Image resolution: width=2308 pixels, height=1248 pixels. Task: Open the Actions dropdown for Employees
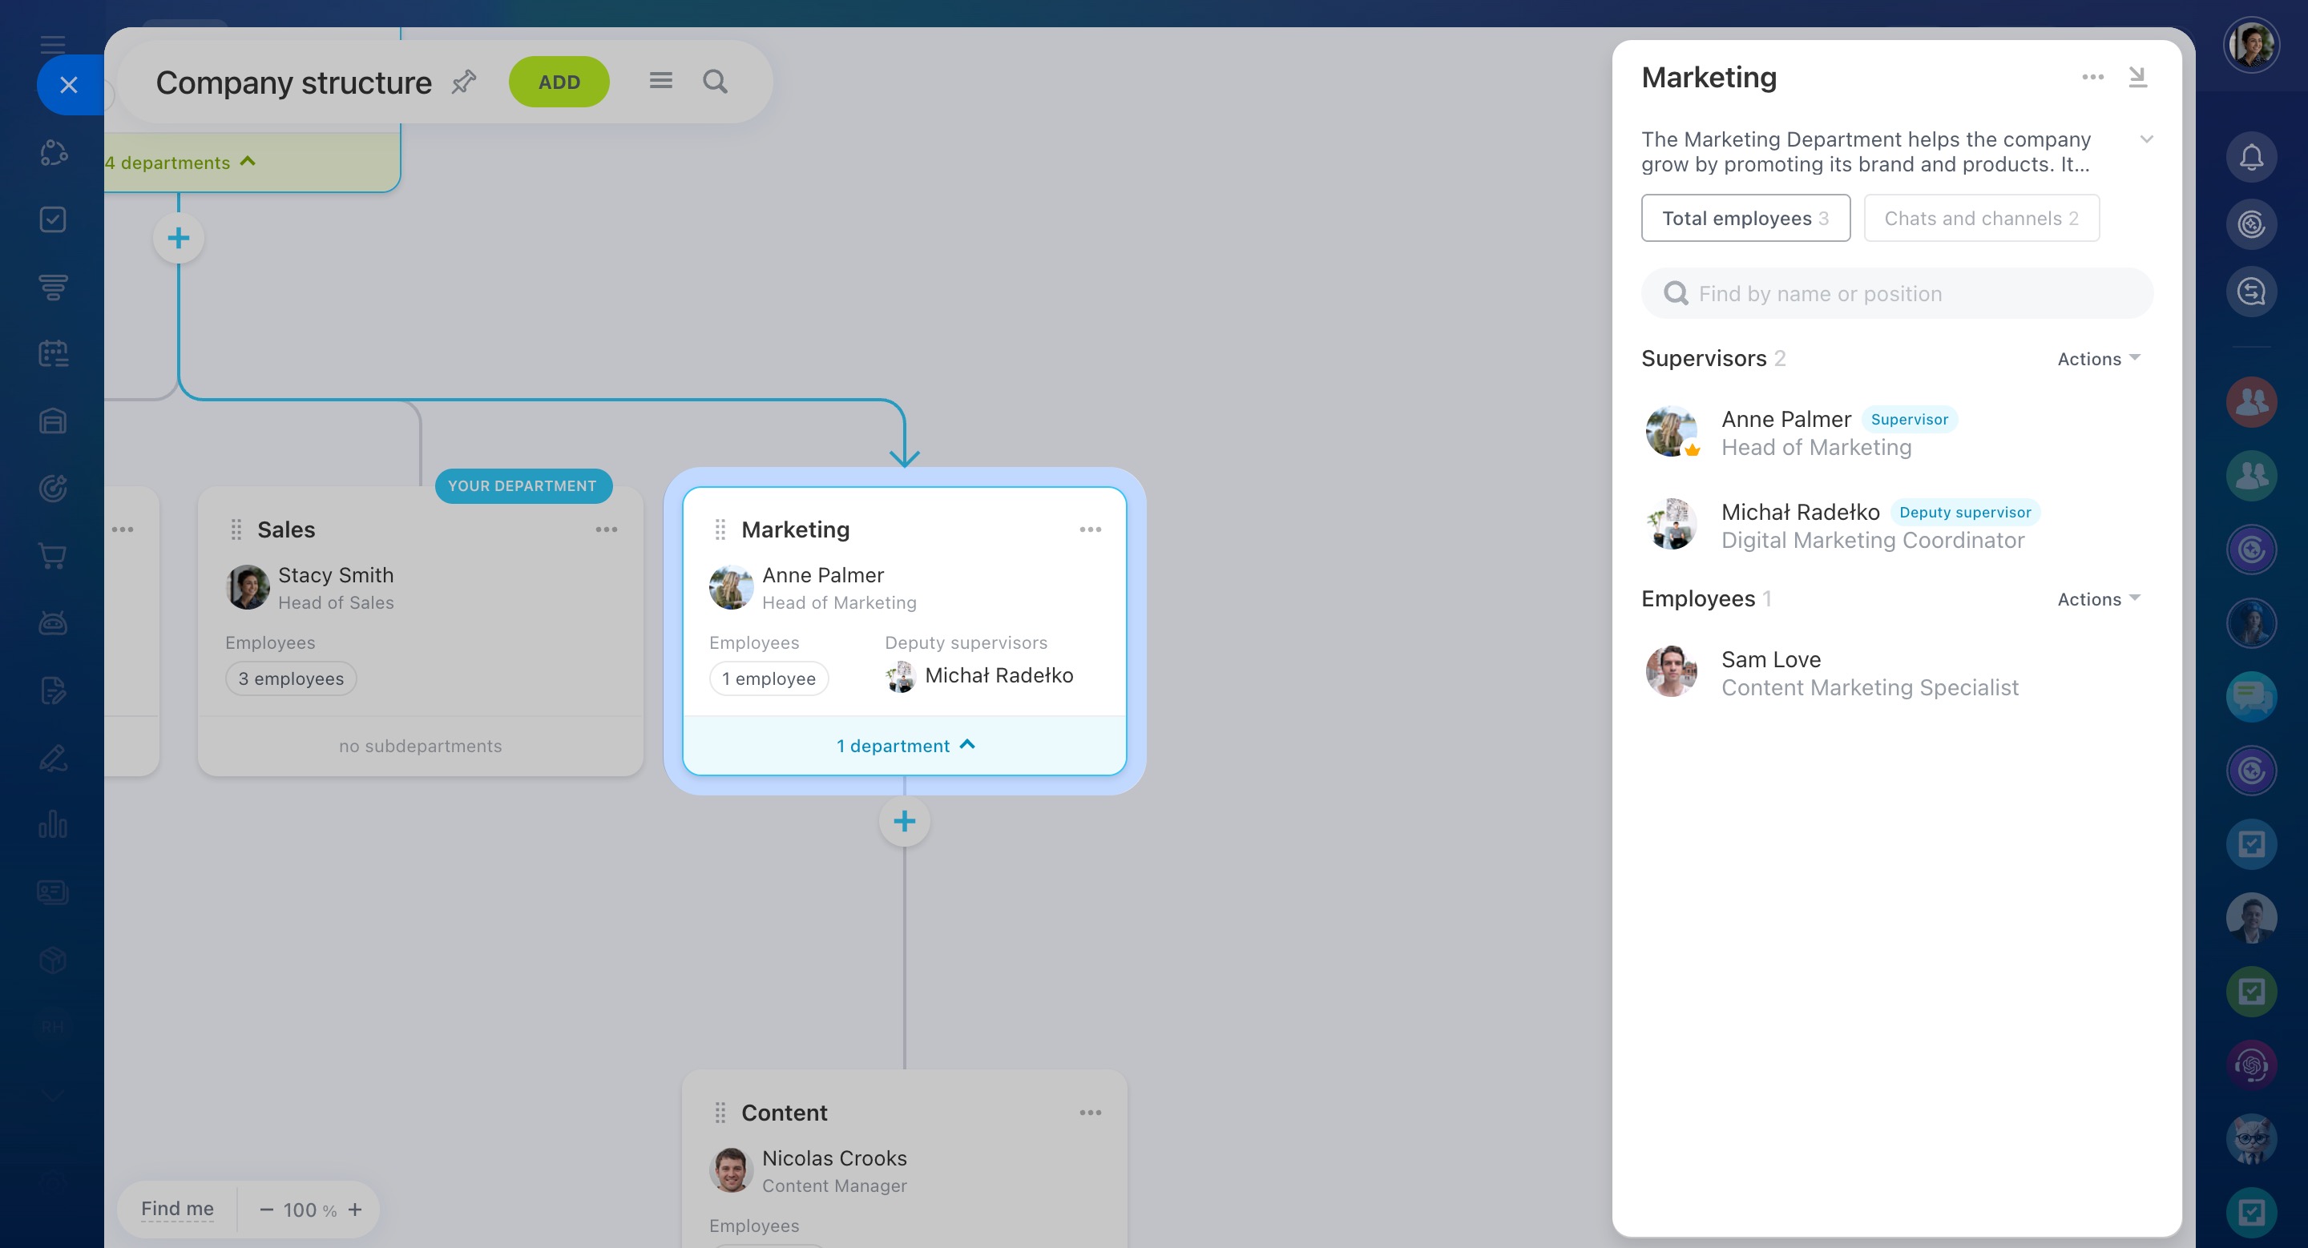(2097, 599)
